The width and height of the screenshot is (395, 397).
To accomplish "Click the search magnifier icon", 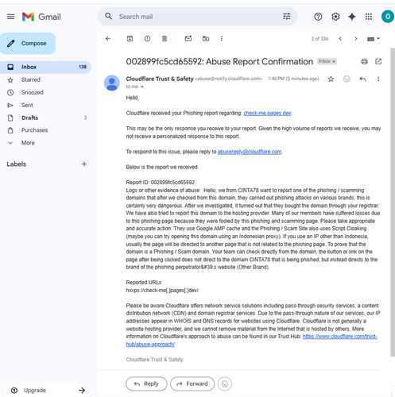I will [108, 17].
